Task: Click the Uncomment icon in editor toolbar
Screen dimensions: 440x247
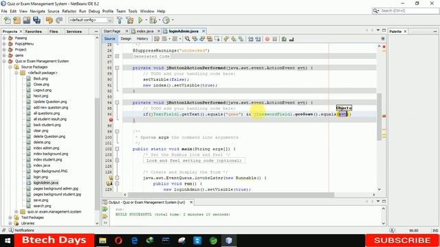Action: click(291, 39)
